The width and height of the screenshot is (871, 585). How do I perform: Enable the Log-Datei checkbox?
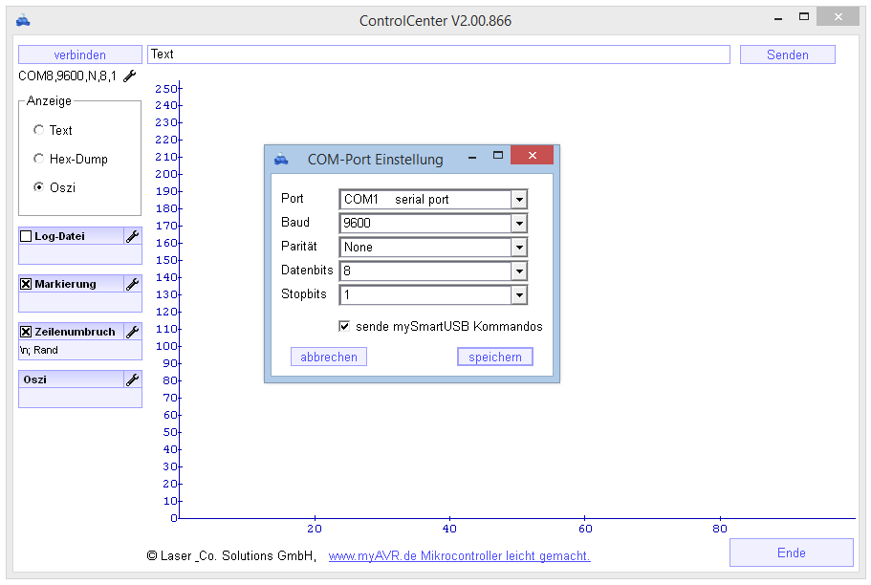click(26, 236)
